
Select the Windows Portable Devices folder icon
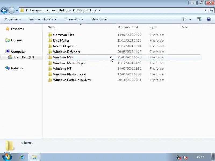50,80
